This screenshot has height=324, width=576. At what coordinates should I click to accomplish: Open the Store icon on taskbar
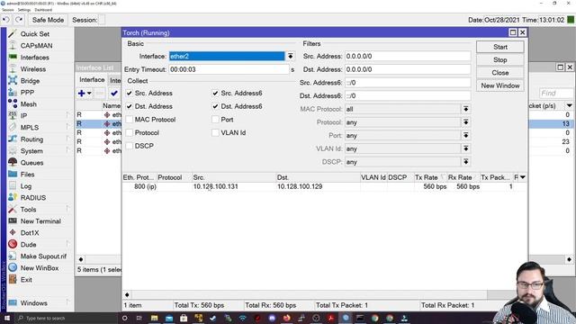point(184,318)
